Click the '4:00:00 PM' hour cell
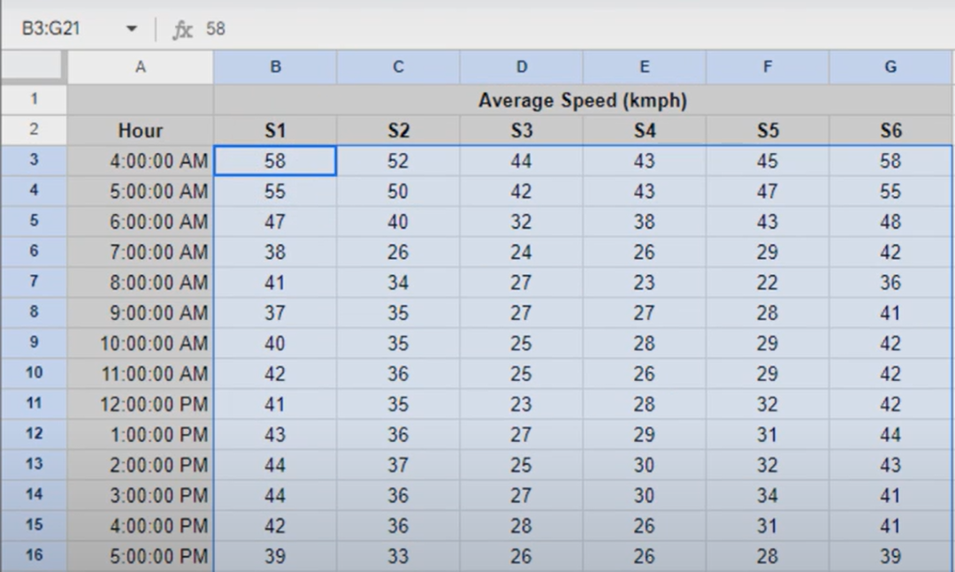The height and width of the screenshot is (572, 955). 141,526
